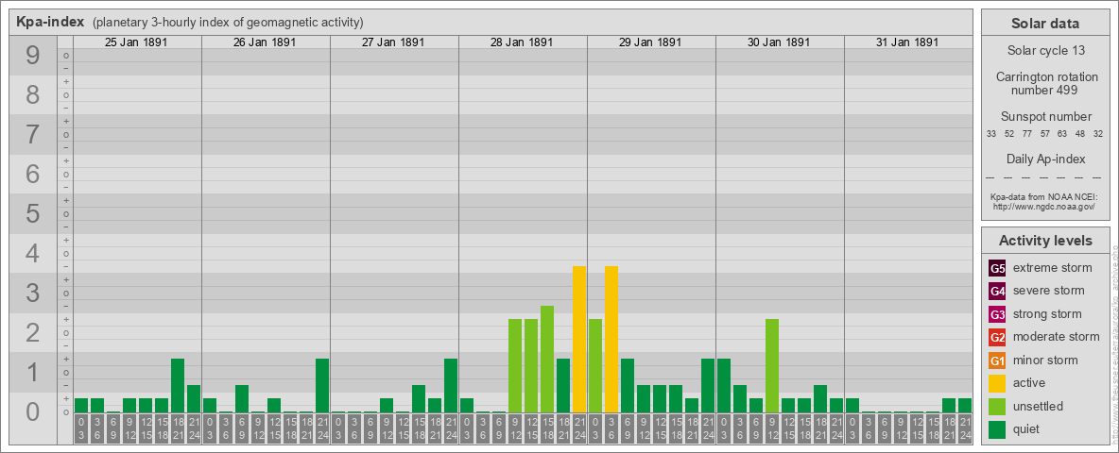Click the light-green bar on 30 Jan 9-12
Screen dimensions: 1119x453
tap(772, 365)
